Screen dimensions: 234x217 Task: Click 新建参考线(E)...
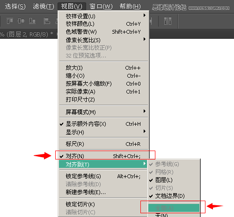tap(103, 192)
